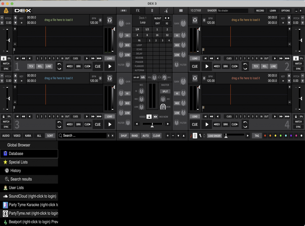Switch to 2-deck layout view
305x226 pixels.
click(124, 10)
